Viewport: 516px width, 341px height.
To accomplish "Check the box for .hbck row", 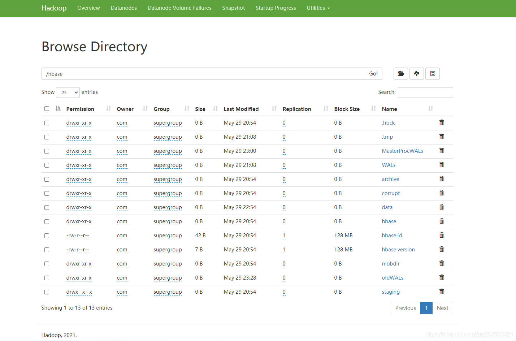I will pyautogui.click(x=47, y=123).
